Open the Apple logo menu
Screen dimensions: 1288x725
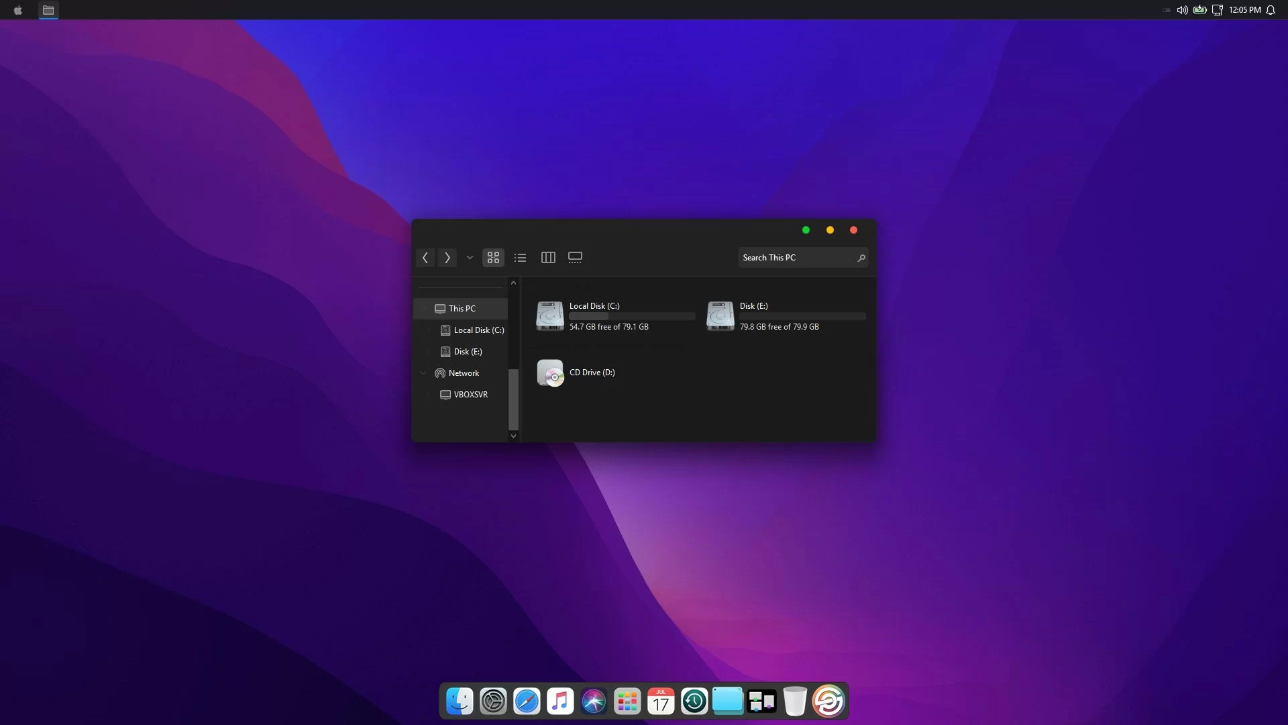coord(18,10)
